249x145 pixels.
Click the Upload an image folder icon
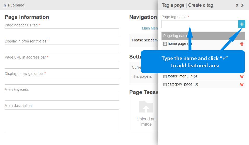click(146, 107)
